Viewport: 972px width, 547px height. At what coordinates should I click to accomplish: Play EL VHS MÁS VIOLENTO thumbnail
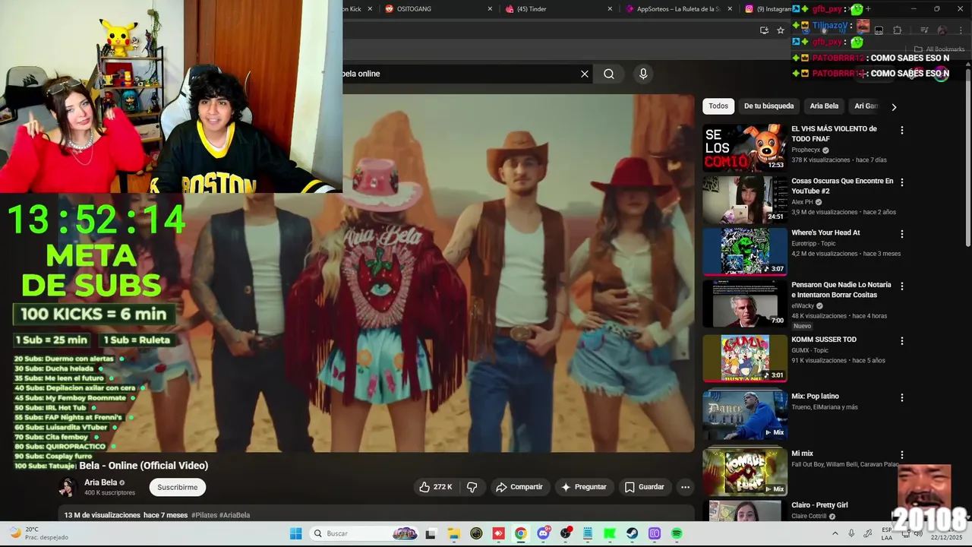[x=744, y=147]
